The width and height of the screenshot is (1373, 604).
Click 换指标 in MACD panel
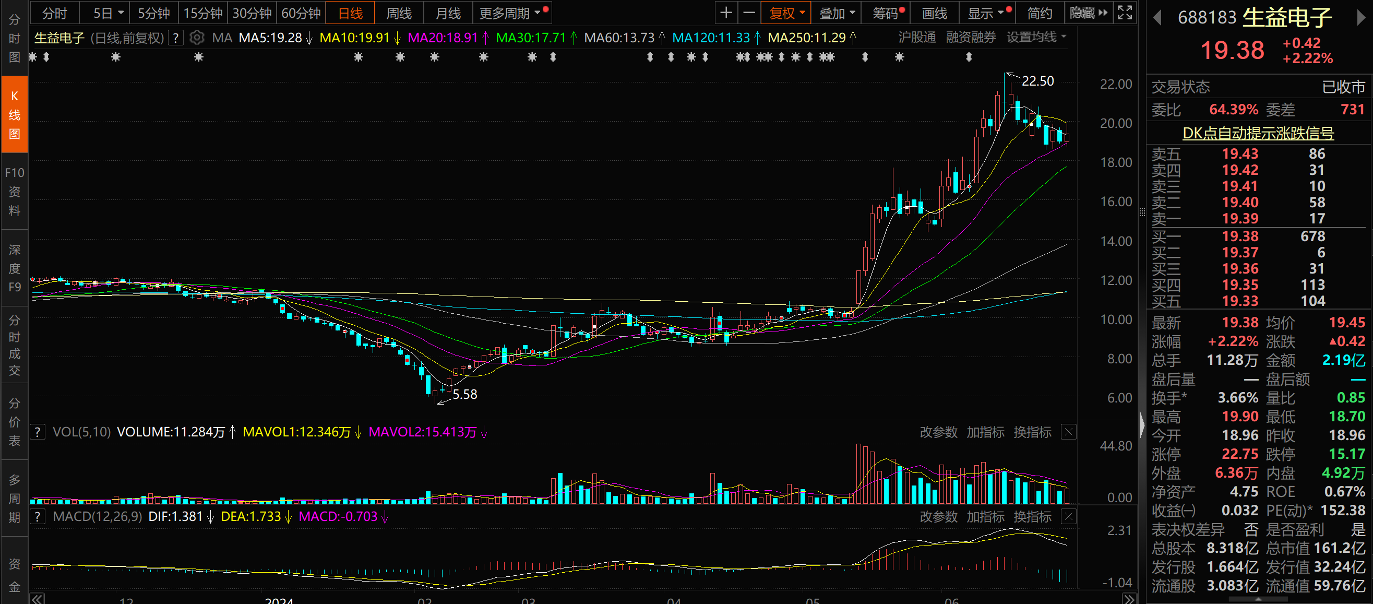click(x=1032, y=516)
